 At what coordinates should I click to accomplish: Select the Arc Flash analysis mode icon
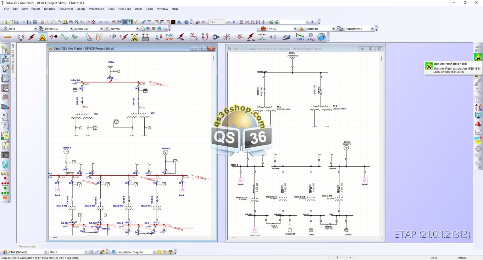point(42,37)
